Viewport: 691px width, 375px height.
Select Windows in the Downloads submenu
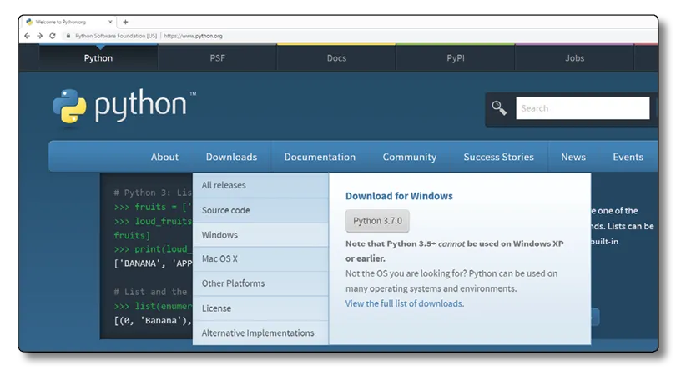tap(219, 235)
